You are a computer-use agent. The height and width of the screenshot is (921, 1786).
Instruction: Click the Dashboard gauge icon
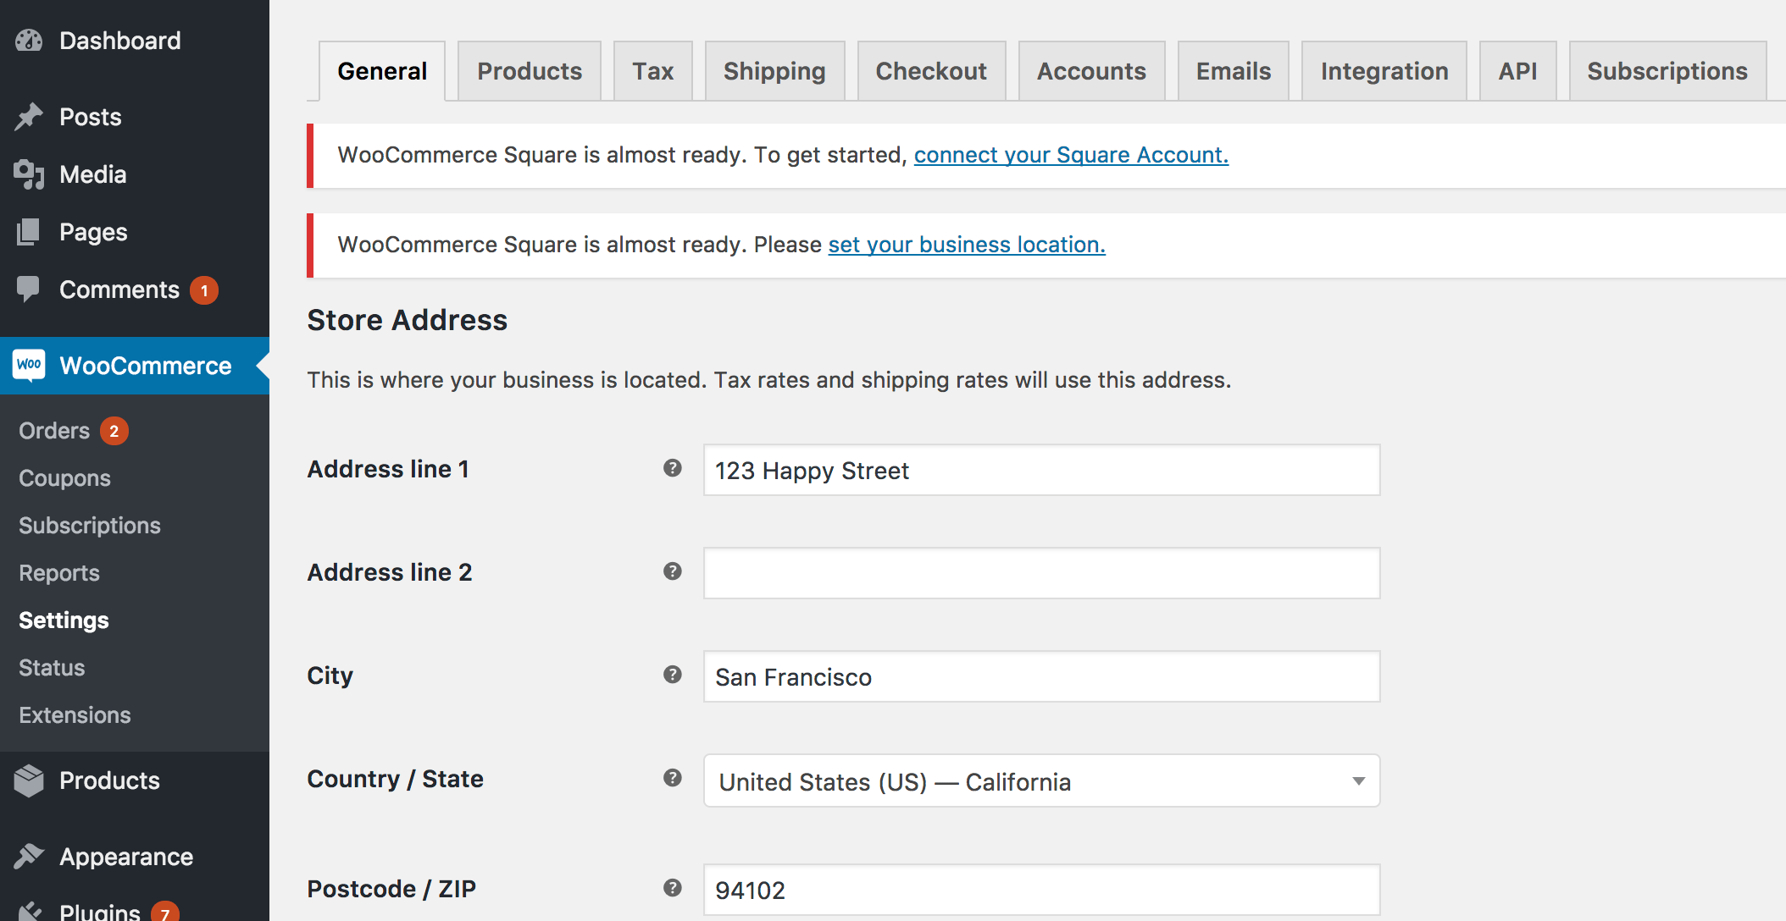point(29,41)
